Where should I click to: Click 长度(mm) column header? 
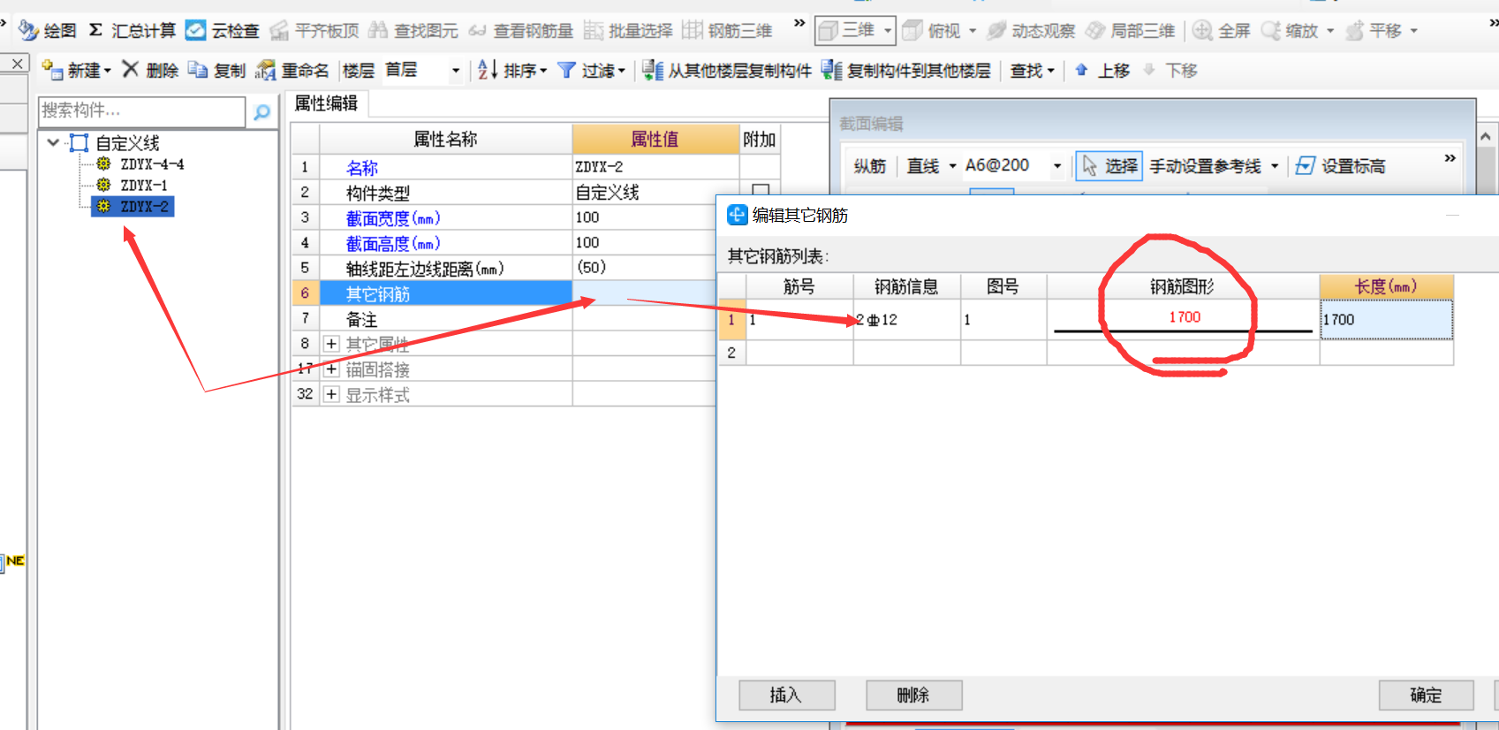pyautogui.click(x=1386, y=286)
